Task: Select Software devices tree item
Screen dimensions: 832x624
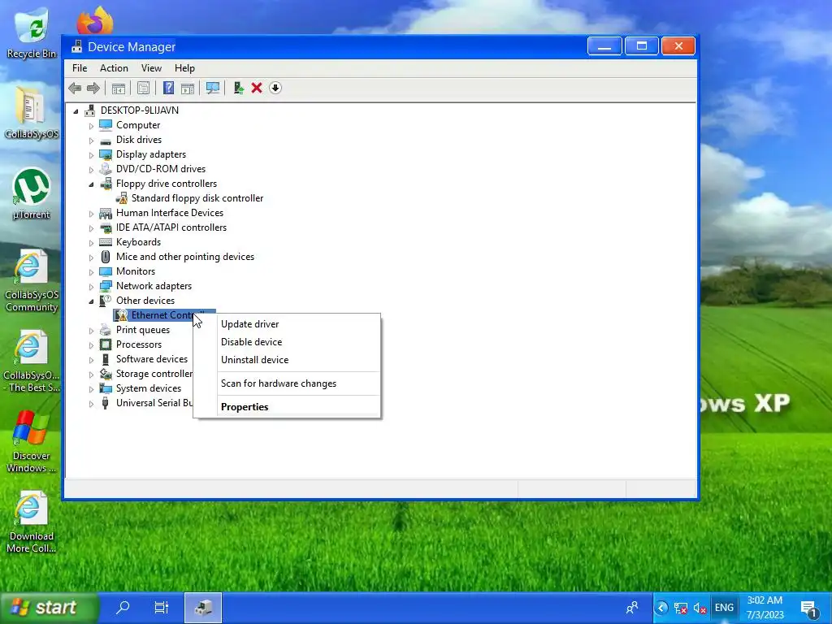Action: point(152,358)
